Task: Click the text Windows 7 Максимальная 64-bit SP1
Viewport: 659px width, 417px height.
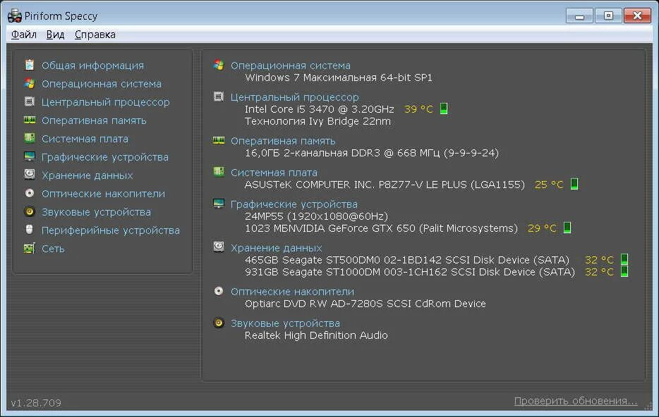Action: (339, 77)
